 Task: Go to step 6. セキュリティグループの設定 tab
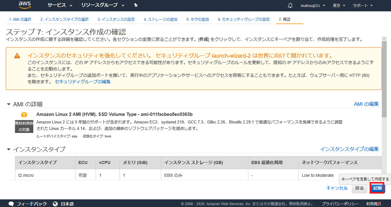click(244, 19)
